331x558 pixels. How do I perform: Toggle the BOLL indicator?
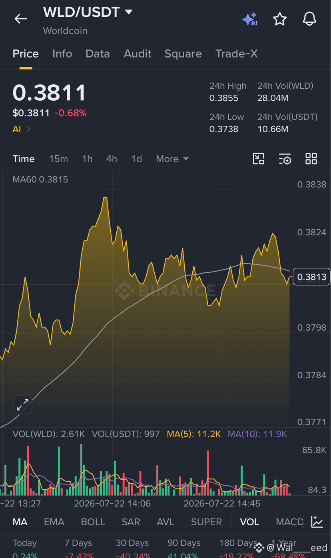click(x=93, y=522)
